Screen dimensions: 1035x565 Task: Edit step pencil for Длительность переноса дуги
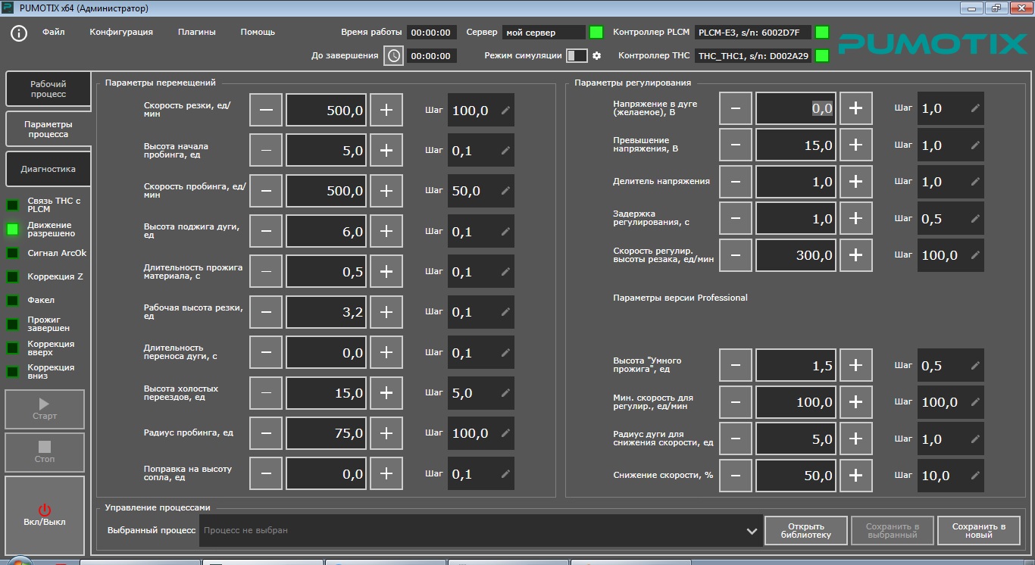tap(505, 353)
